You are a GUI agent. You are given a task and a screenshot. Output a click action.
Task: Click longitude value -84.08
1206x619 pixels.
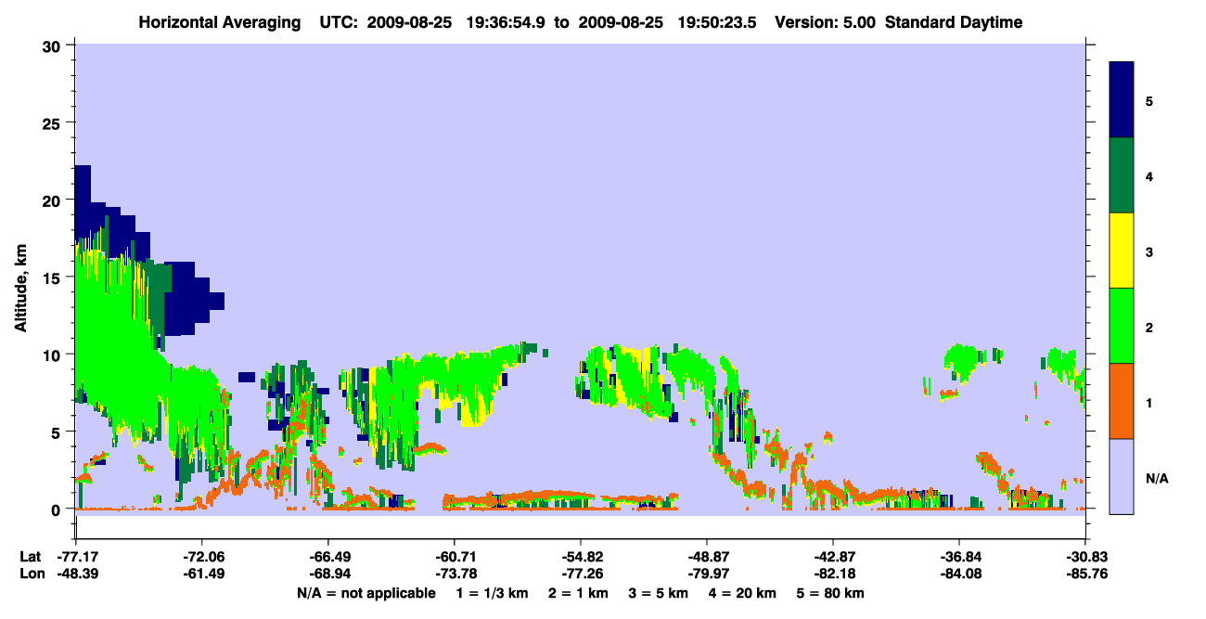959,574
